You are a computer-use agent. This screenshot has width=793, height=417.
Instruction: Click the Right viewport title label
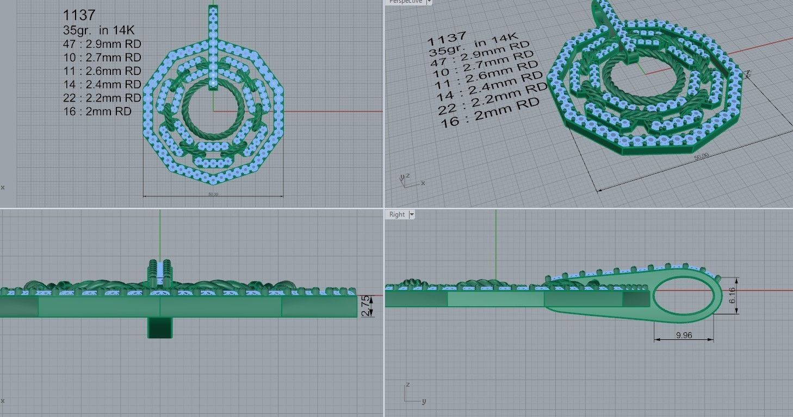click(397, 214)
